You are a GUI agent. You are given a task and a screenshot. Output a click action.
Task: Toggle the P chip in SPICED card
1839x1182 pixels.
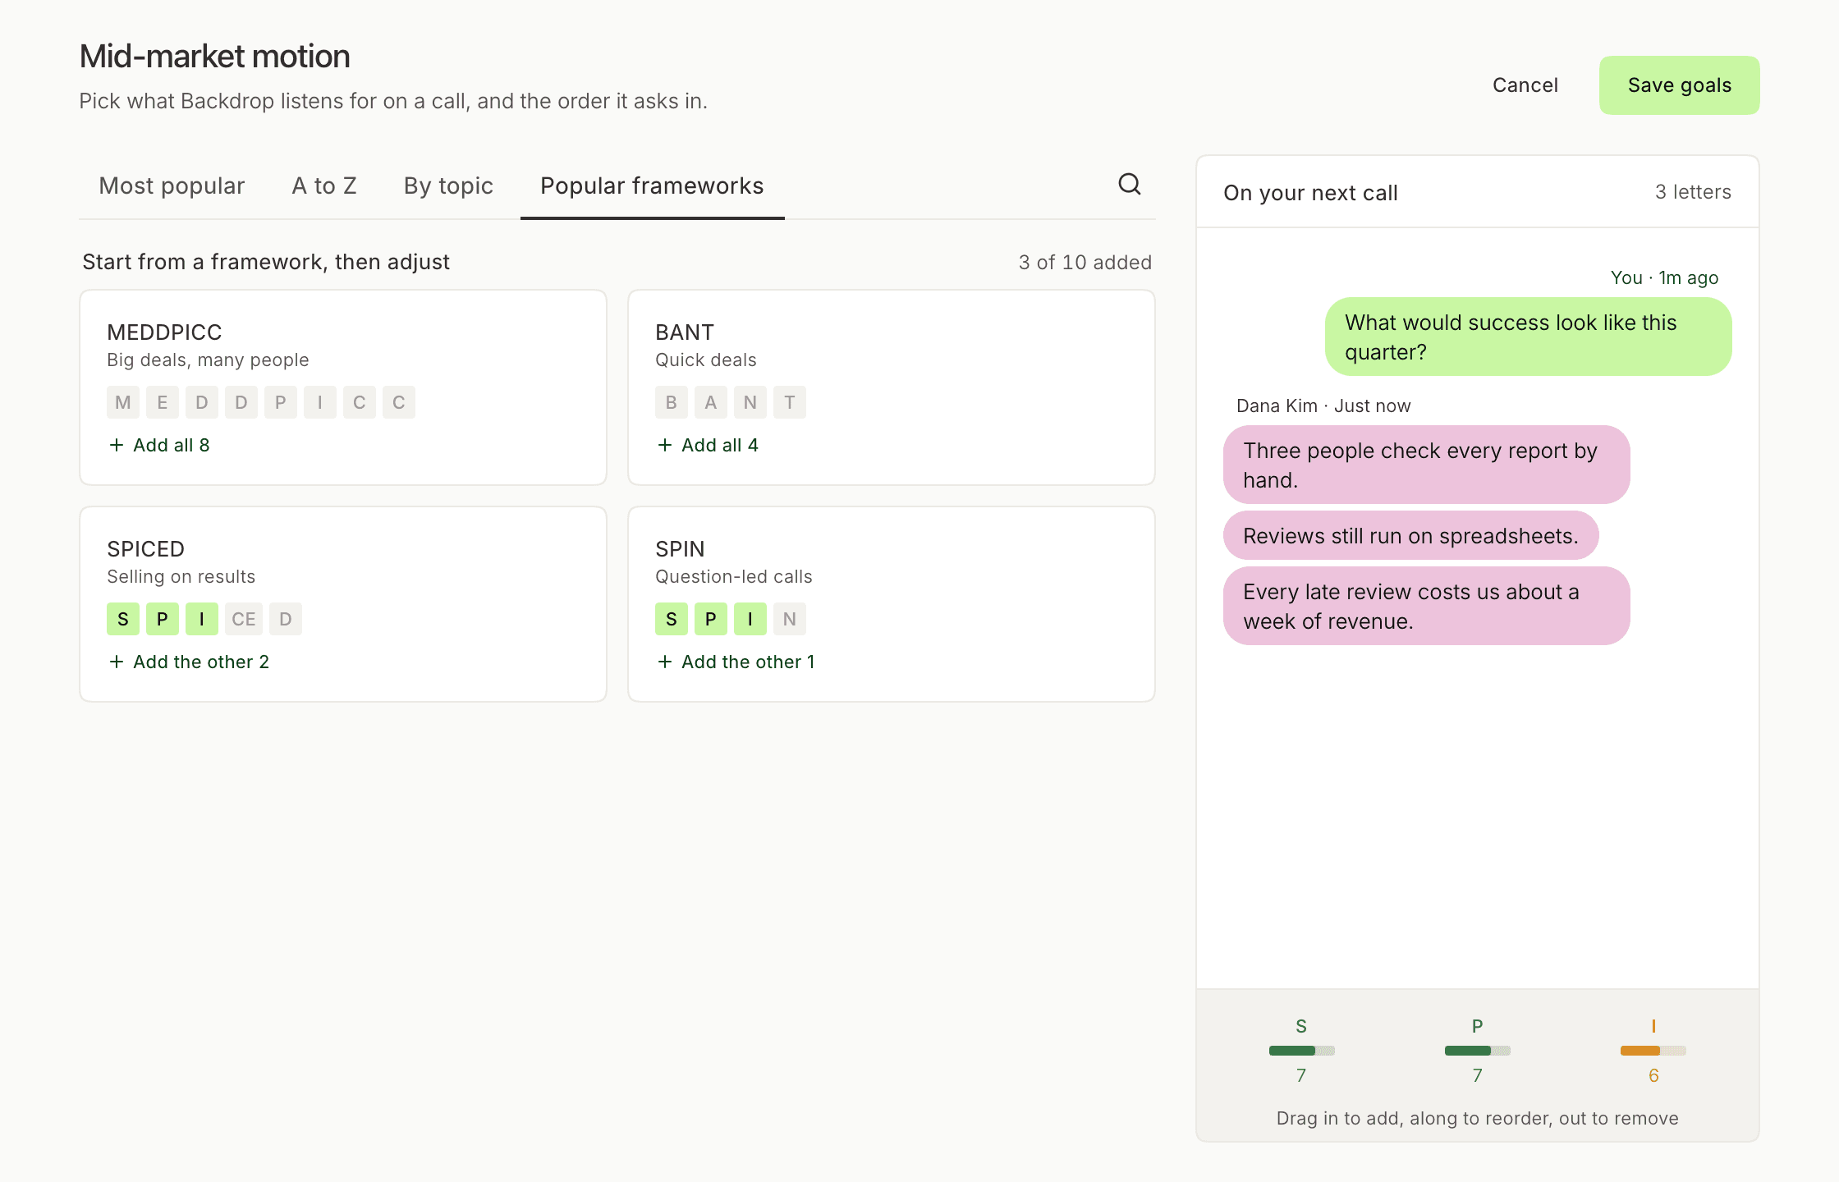pos(163,619)
